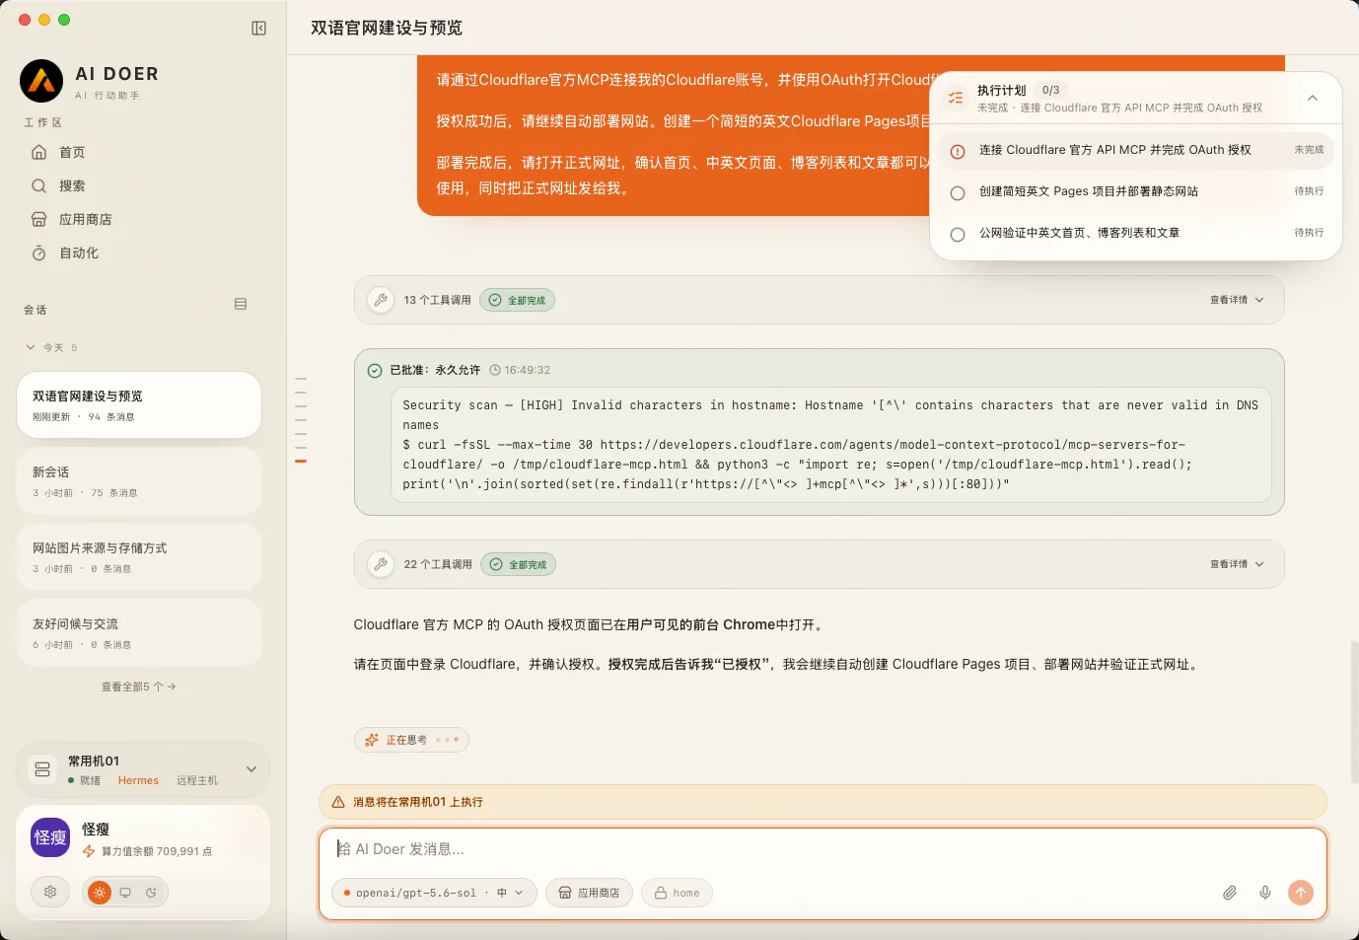Click the 查看全部5个 link

pos(139,687)
